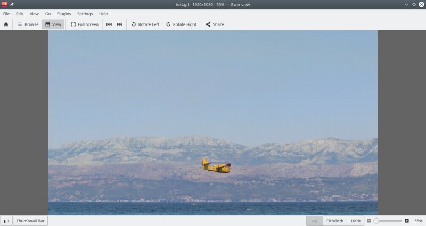Viewport: 426px width, 226px height.
Task: Toggle the sidebar with bottom-left icon
Action: (x=6, y=221)
